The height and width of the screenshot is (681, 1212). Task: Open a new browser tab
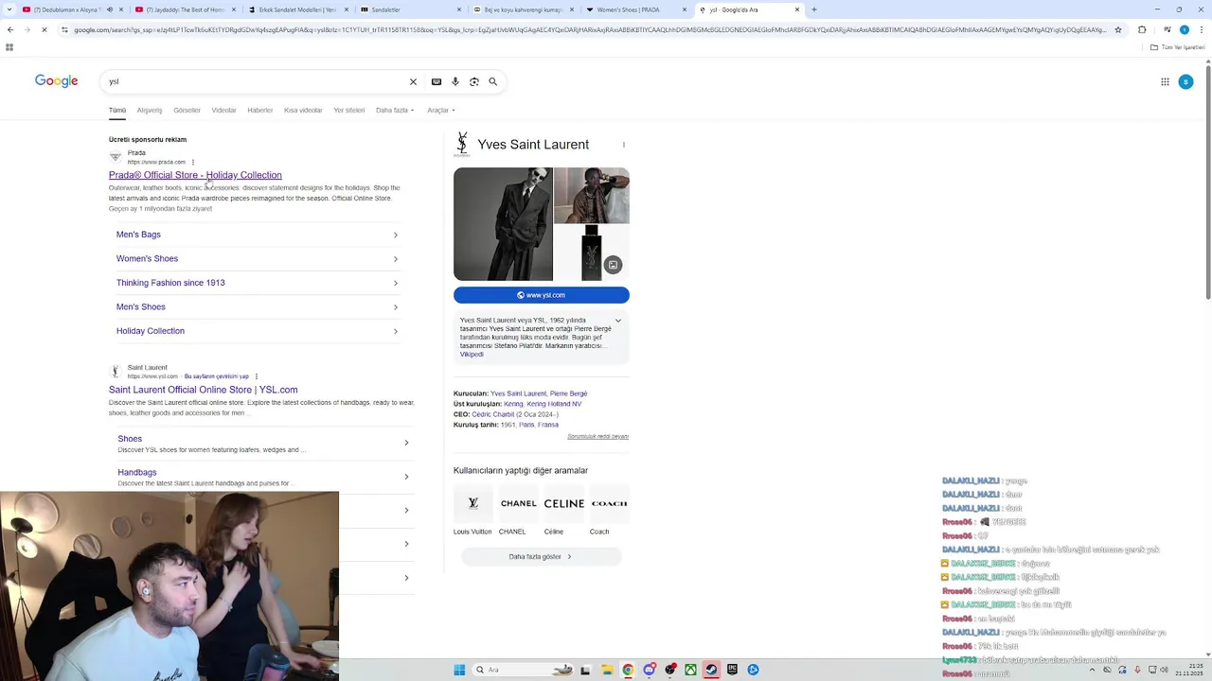[x=813, y=9]
